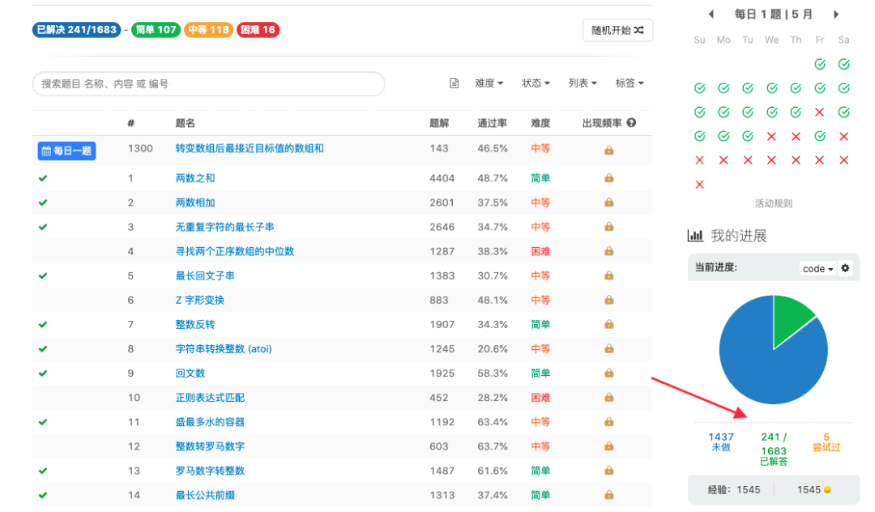Click the document icon beside difficulty filter
Viewport: 875px width, 512px height.
point(455,83)
